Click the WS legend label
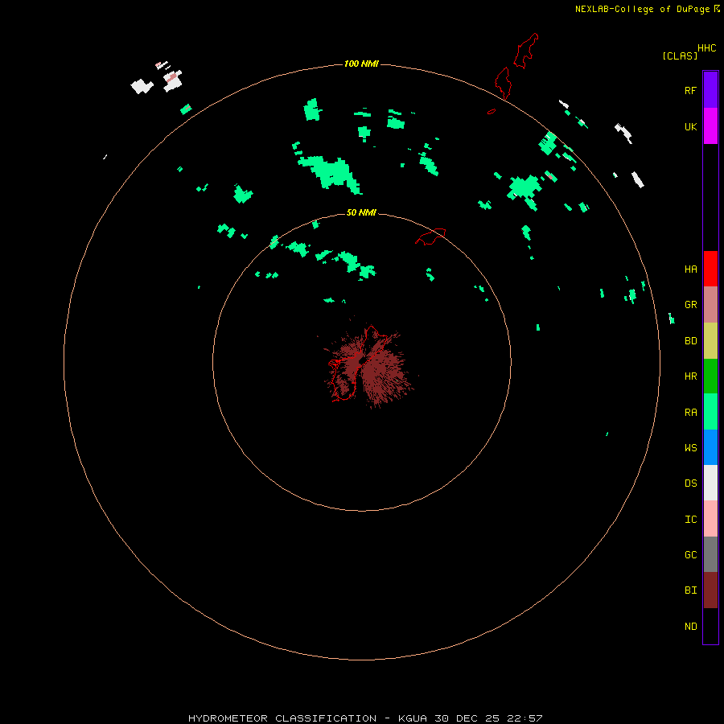This screenshot has height=724, width=724. (x=690, y=447)
